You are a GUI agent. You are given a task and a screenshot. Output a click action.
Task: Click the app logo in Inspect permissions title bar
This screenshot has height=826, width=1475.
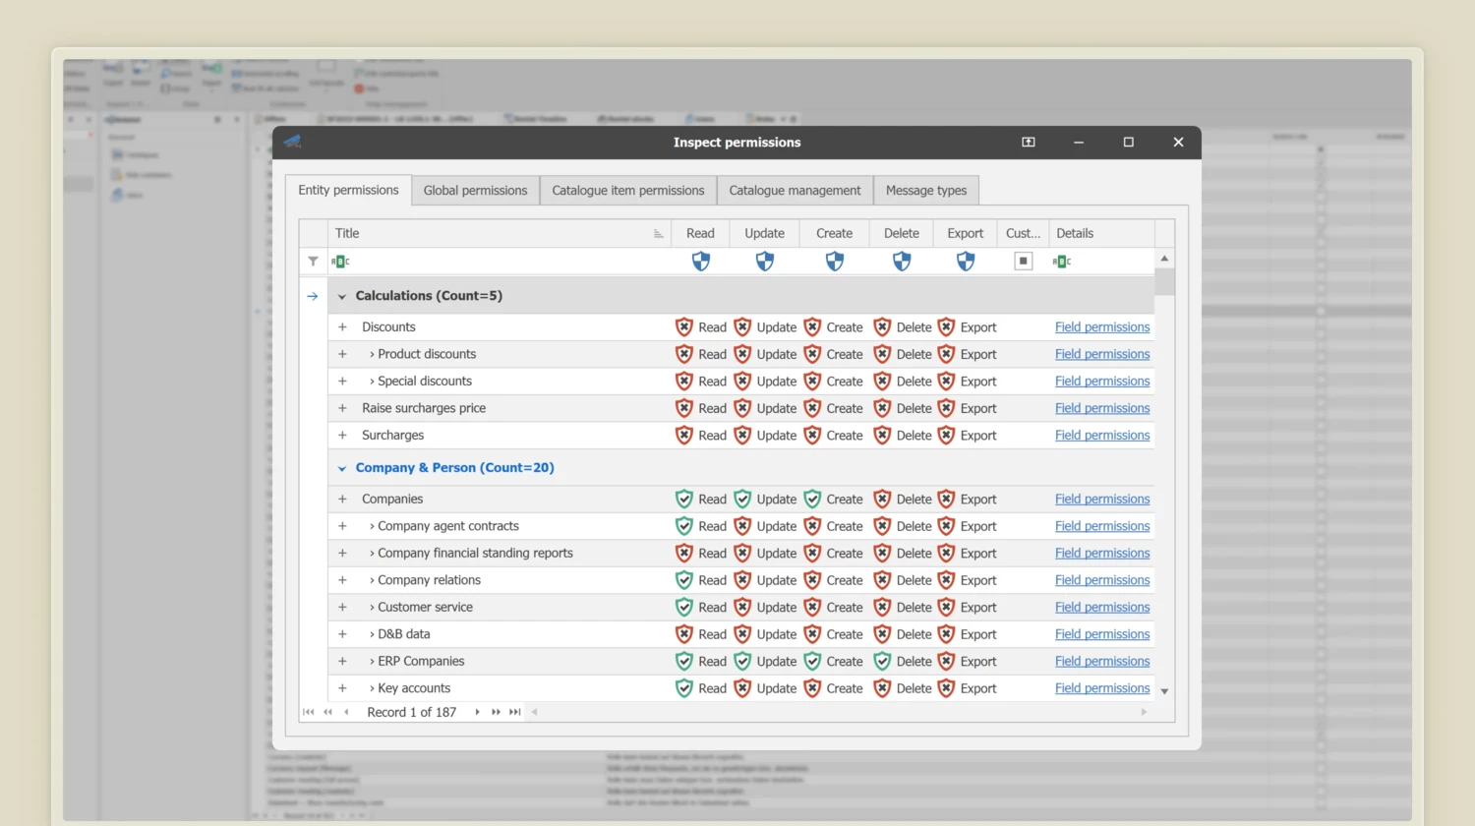(292, 142)
